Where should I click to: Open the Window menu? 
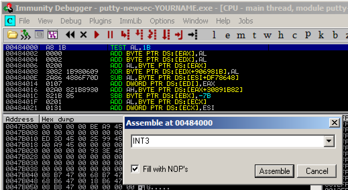coord(195,21)
